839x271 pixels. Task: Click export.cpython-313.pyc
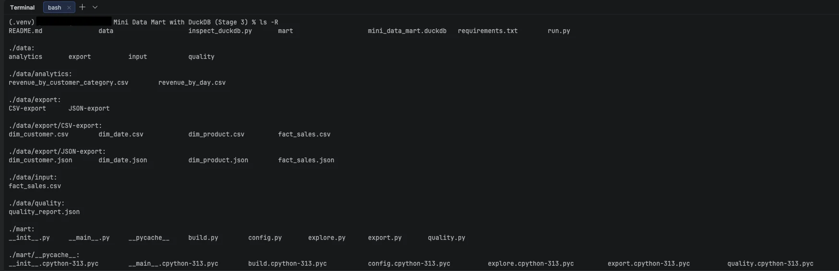(x=648, y=264)
